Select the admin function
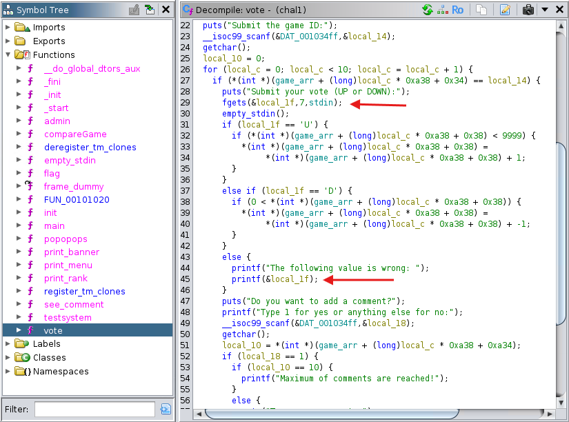 click(57, 121)
